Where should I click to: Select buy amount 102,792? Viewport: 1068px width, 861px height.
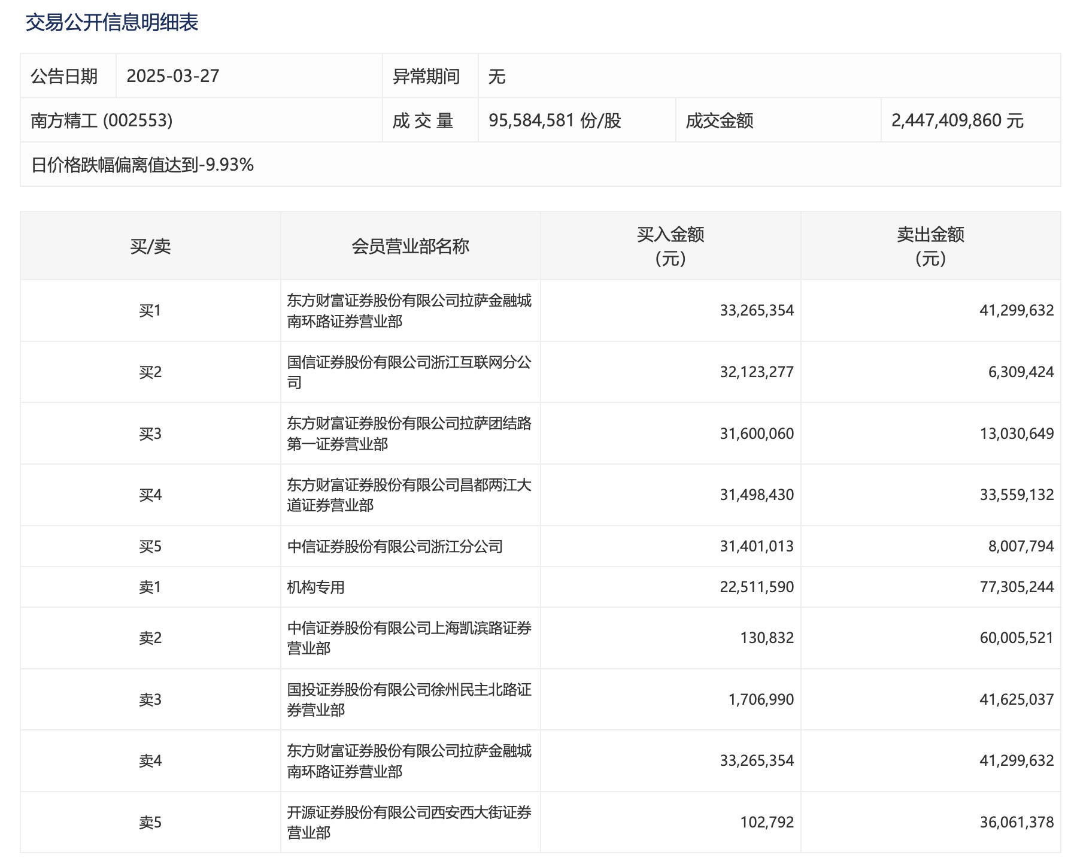(x=767, y=822)
